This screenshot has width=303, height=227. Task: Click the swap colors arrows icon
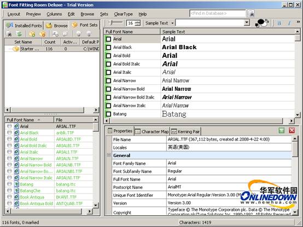267,21
